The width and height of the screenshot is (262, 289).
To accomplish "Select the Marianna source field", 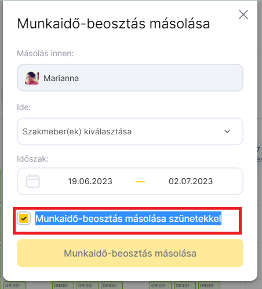I will [130, 78].
